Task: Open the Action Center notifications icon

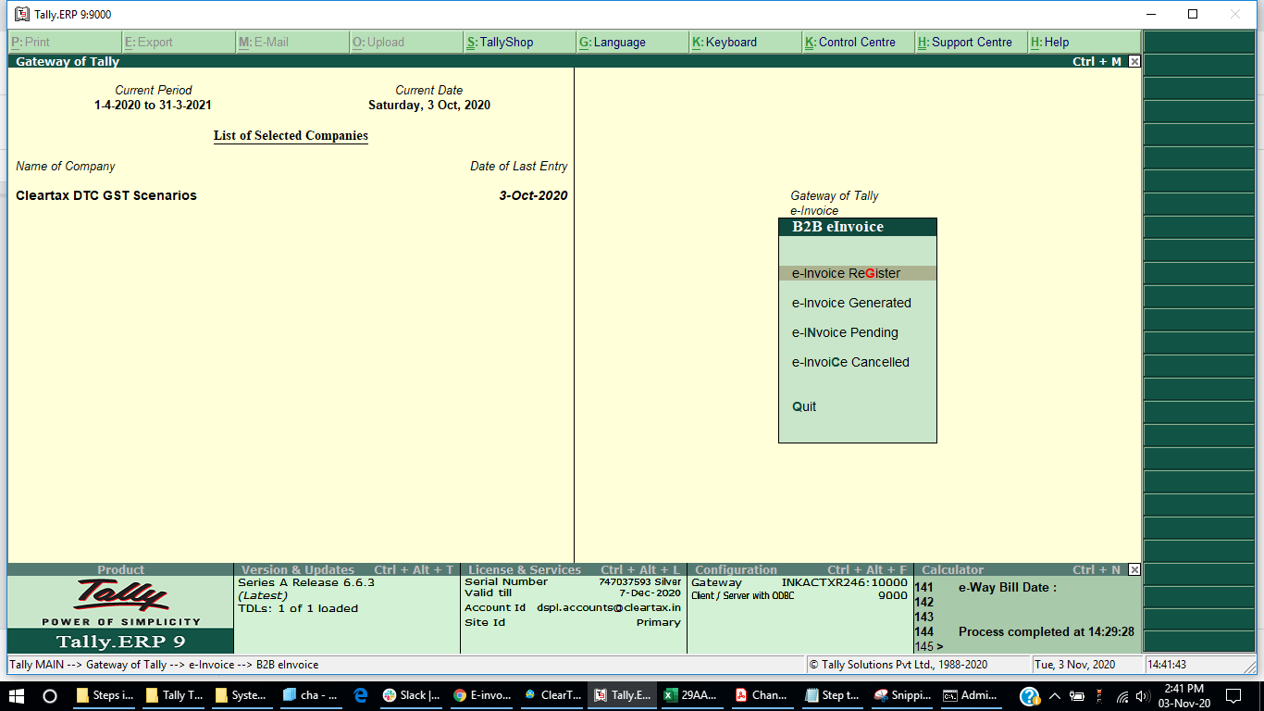Action: click(1233, 695)
